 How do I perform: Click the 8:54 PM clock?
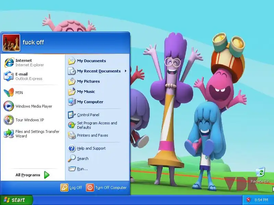[261, 200]
